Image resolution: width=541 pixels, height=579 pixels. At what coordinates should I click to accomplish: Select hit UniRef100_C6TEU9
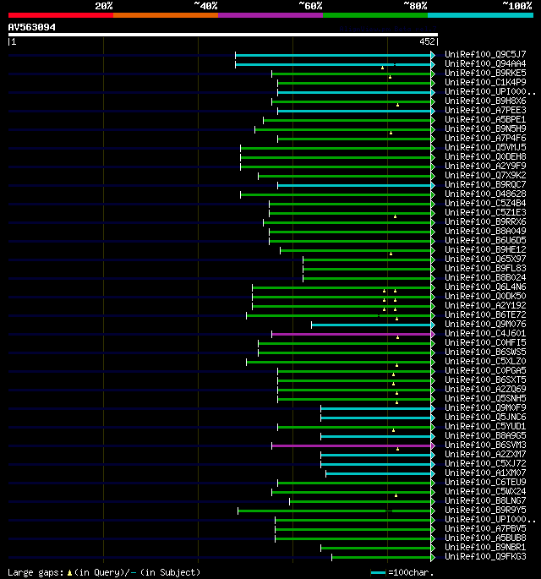tap(485, 482)
